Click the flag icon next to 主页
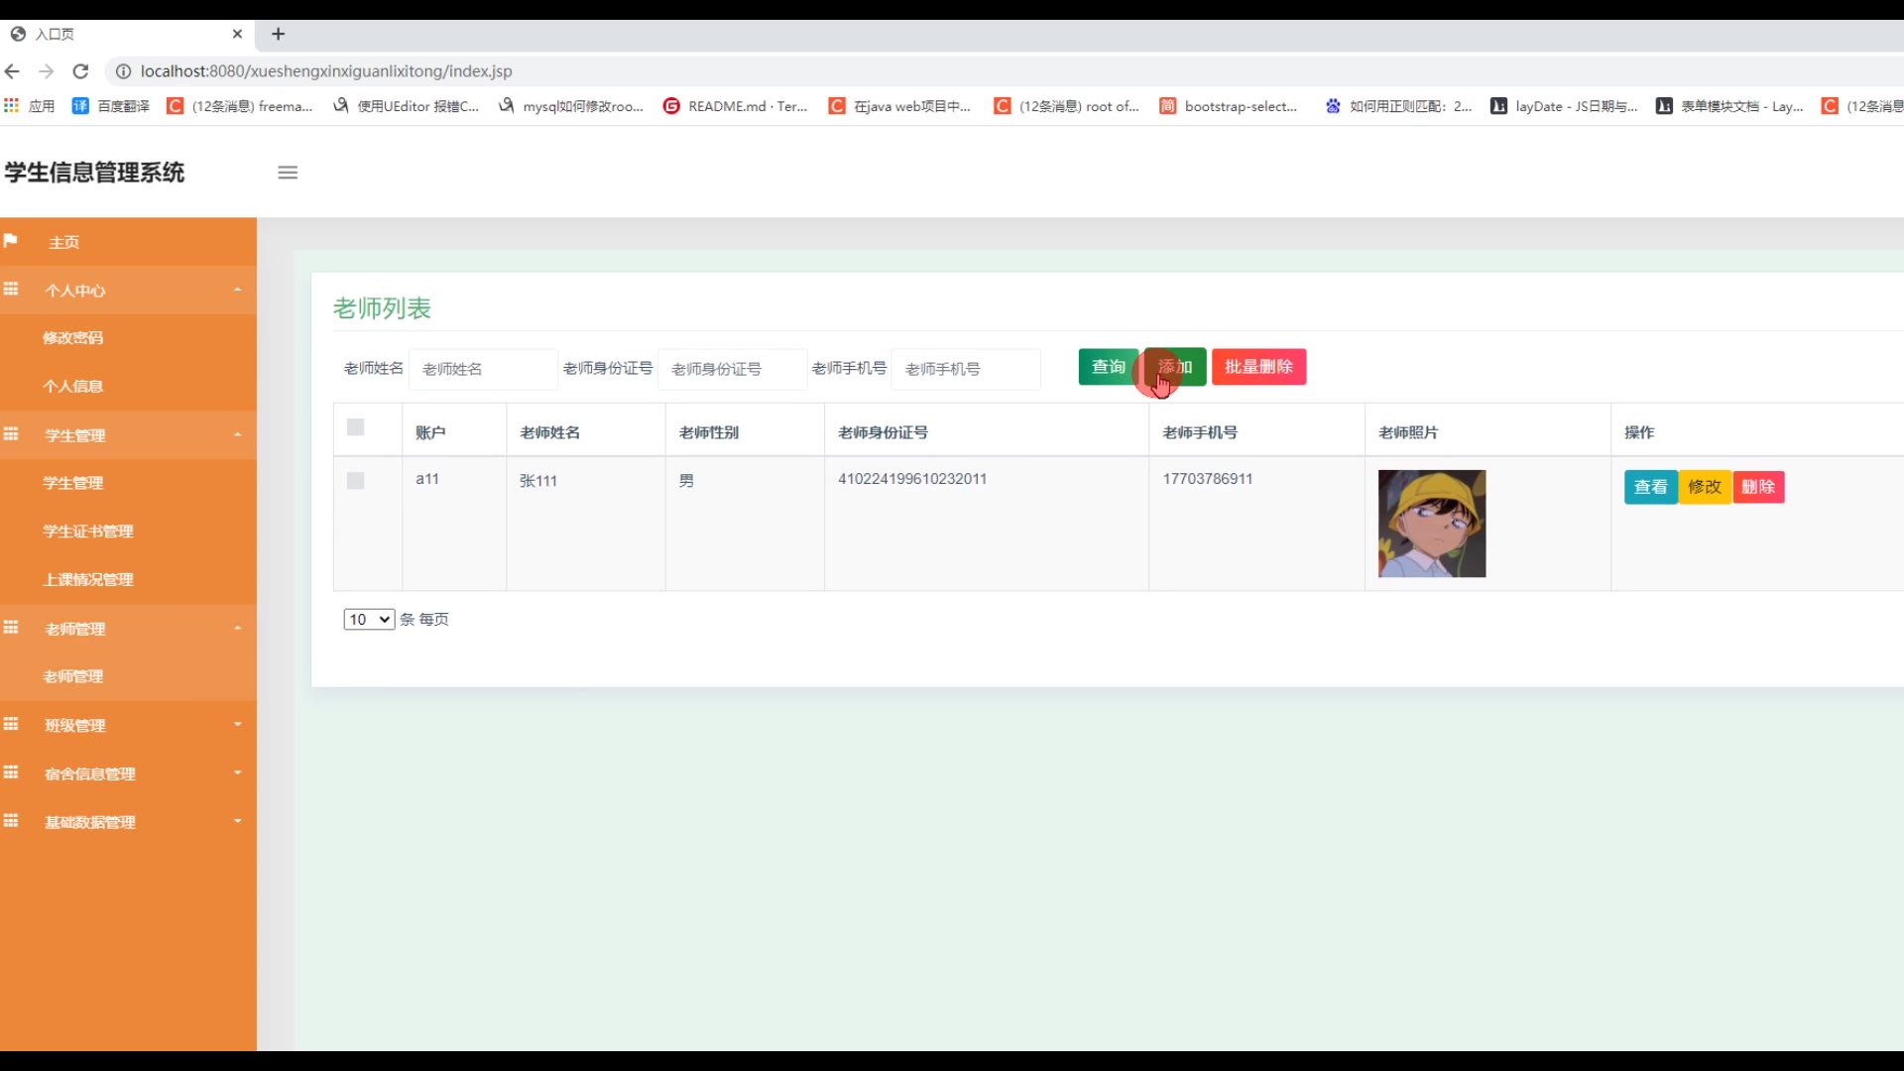Viewport: 1904px width, 1071px height. (x=11, y=241)
